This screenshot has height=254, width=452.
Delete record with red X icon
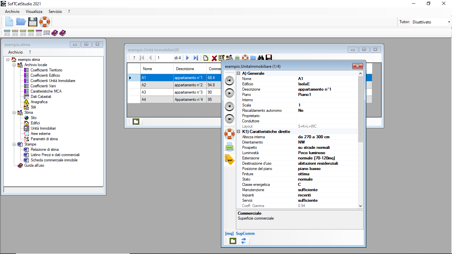[x=214, y=58]
